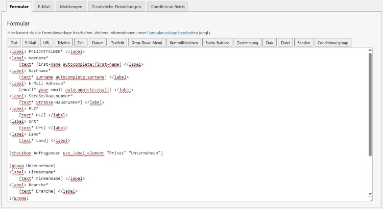Viewport: 383px width, 209px height.
Task: Click the PLZ* label line
Action: (x=23, y=109)
